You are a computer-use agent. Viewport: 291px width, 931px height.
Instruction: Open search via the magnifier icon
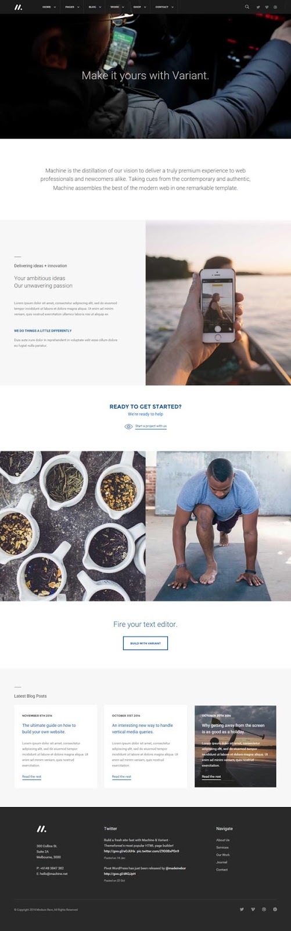click(247, 7)
